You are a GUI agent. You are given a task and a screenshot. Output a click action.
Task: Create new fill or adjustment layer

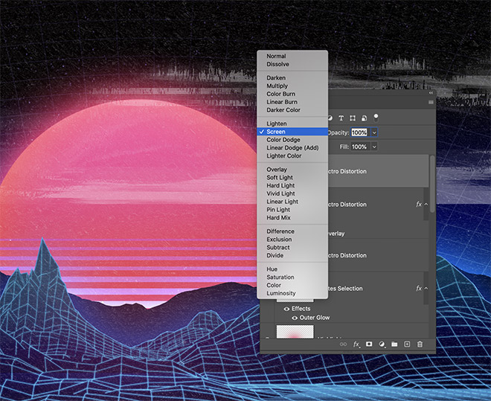(382, 344)
